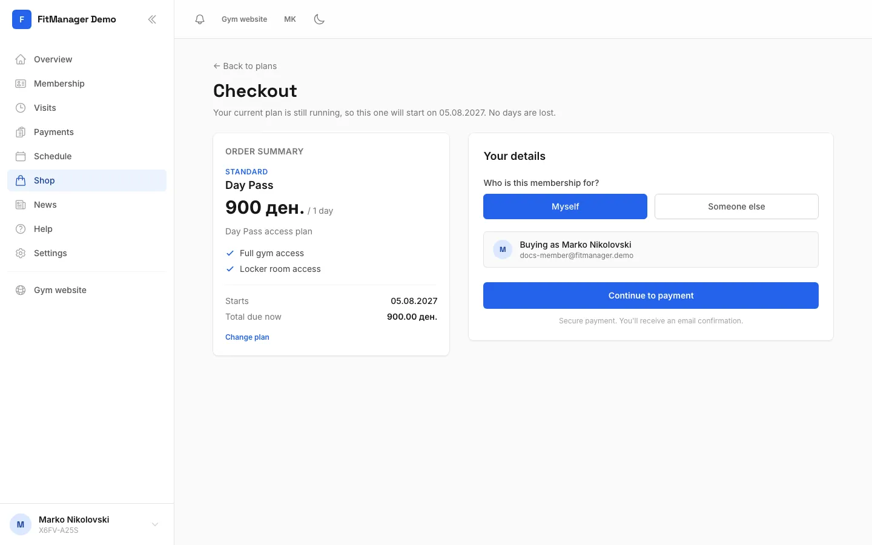Click the Gym website globe icon
This screenshot has height=545, width=872.
(x=21, y=290)
